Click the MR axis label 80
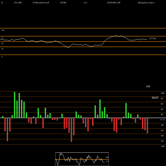 [x=162, y=99]
